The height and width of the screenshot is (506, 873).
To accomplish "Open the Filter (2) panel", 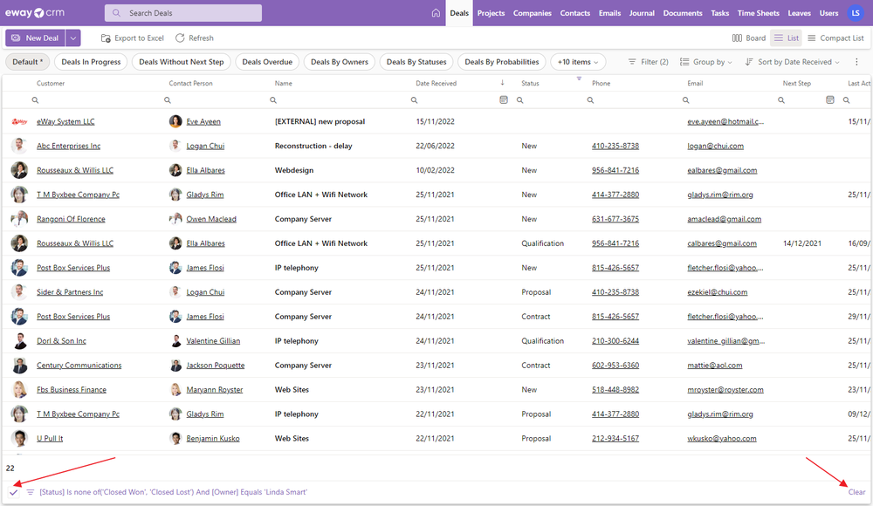I will coord(648,62).
